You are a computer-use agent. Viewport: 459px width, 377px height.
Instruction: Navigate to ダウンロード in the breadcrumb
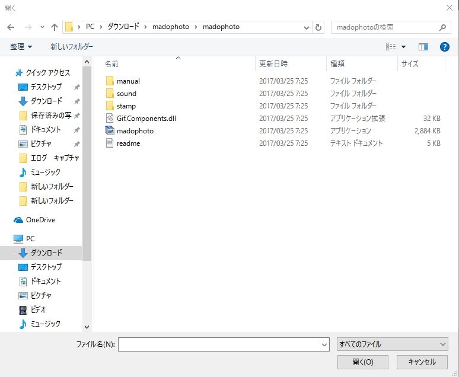[x=123, y=27]
